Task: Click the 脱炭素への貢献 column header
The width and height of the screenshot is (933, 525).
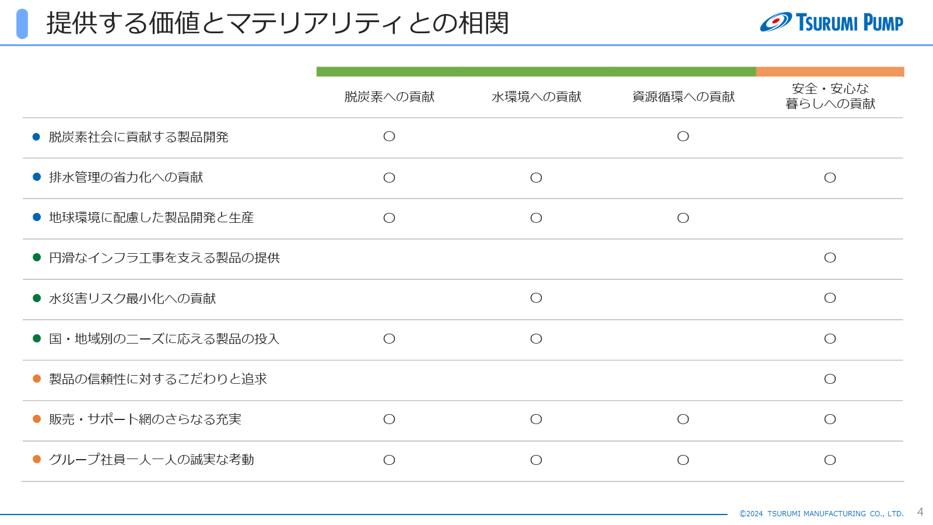Action: click(x=389, y=97)
